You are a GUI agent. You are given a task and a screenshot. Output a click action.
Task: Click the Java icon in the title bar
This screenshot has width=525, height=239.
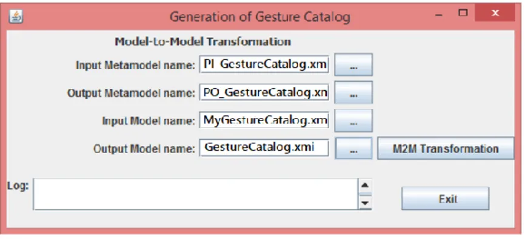pos(16,16)
